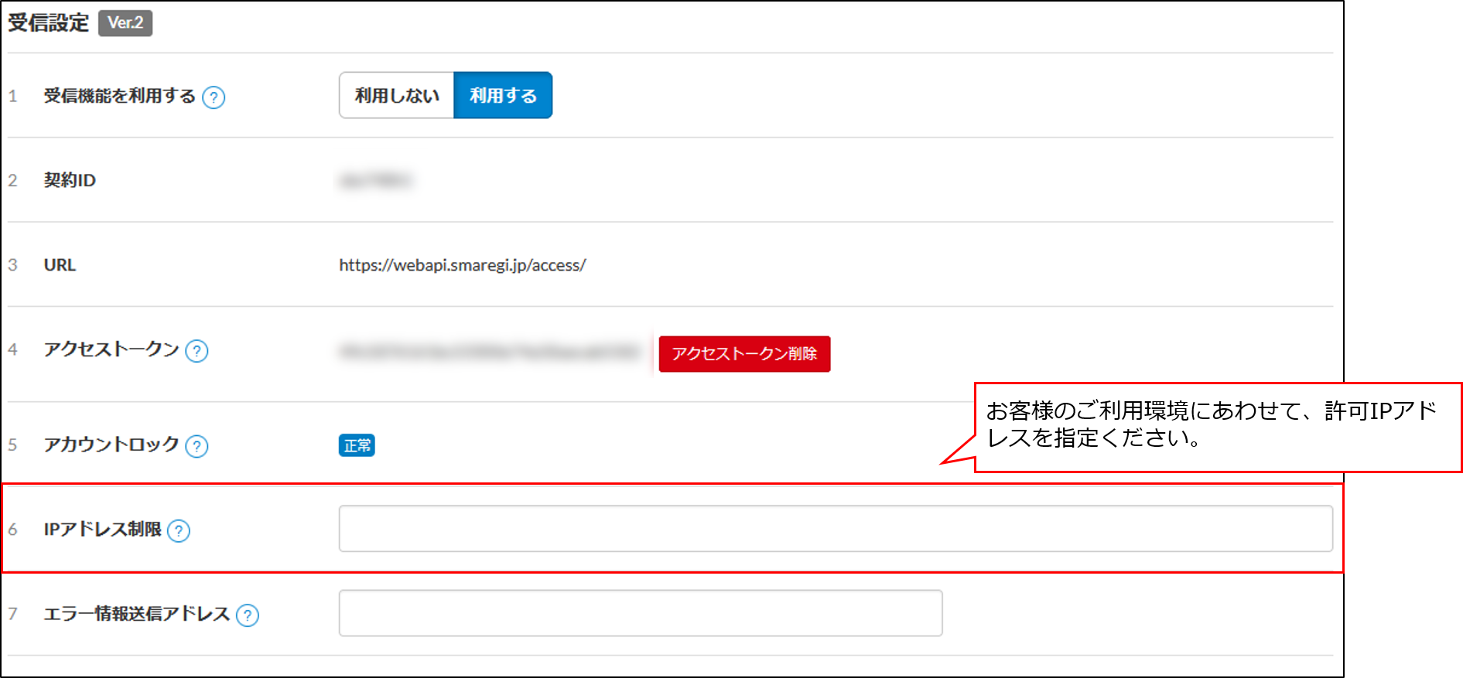Click the アカウントロック label text

coord(111,445)
